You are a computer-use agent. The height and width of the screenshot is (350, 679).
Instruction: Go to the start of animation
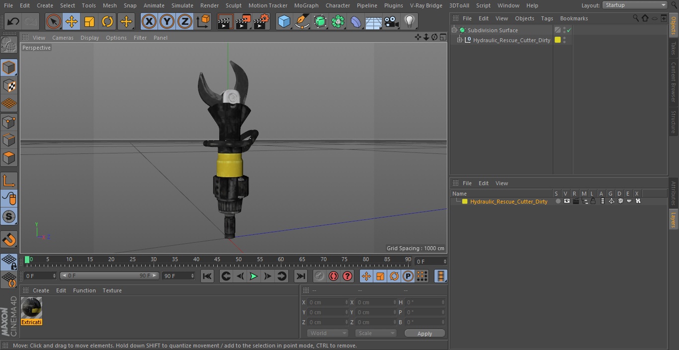pos(207,276)
